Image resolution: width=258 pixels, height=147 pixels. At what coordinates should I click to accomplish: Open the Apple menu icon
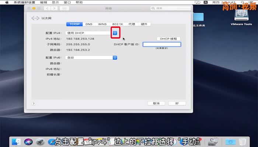point(5,2)
